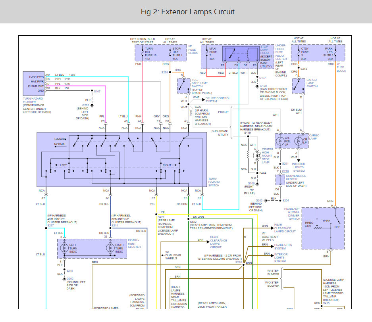
Task: Click the Left Turn Indic lamp symbol
Action: [64, 248]
